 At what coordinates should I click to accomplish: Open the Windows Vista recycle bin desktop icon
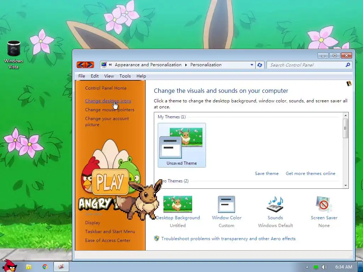tap(14, 55)
